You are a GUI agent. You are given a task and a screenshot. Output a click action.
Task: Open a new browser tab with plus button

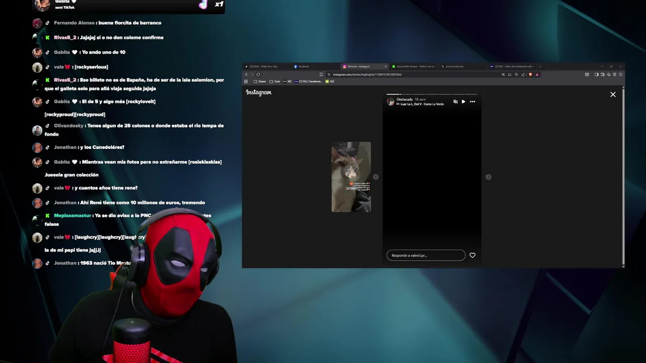pyautogui.click(x=540, y=67)
